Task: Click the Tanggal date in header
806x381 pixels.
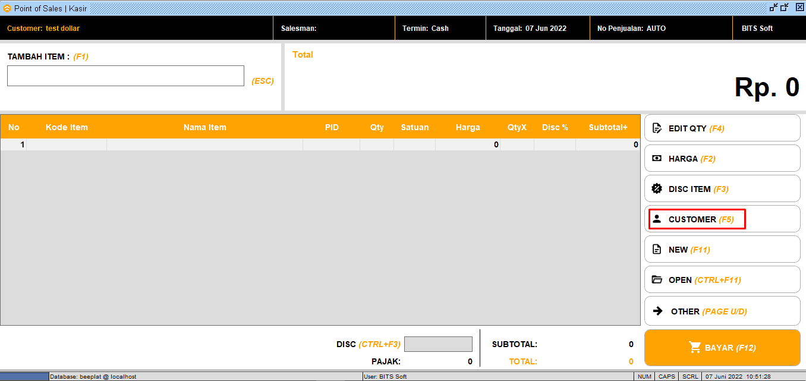Action: 530,29
